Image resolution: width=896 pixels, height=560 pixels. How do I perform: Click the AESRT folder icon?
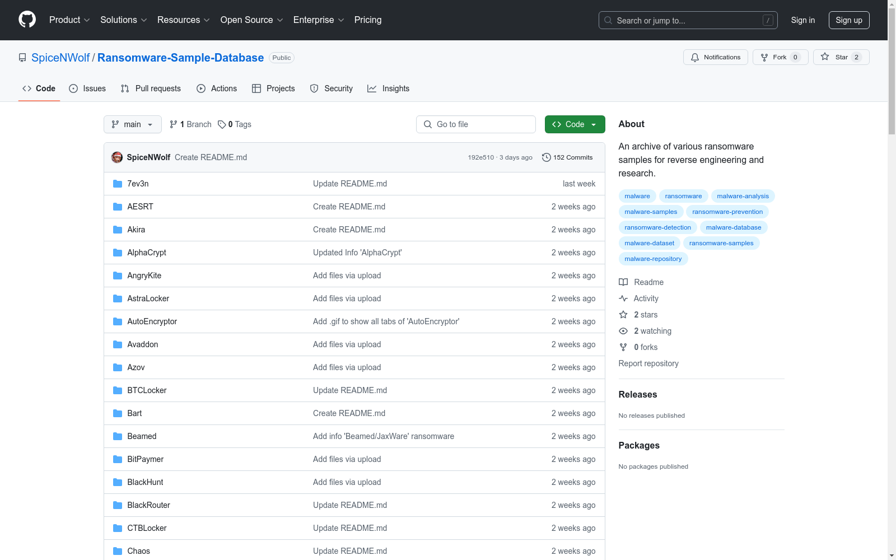pos(118,207)
